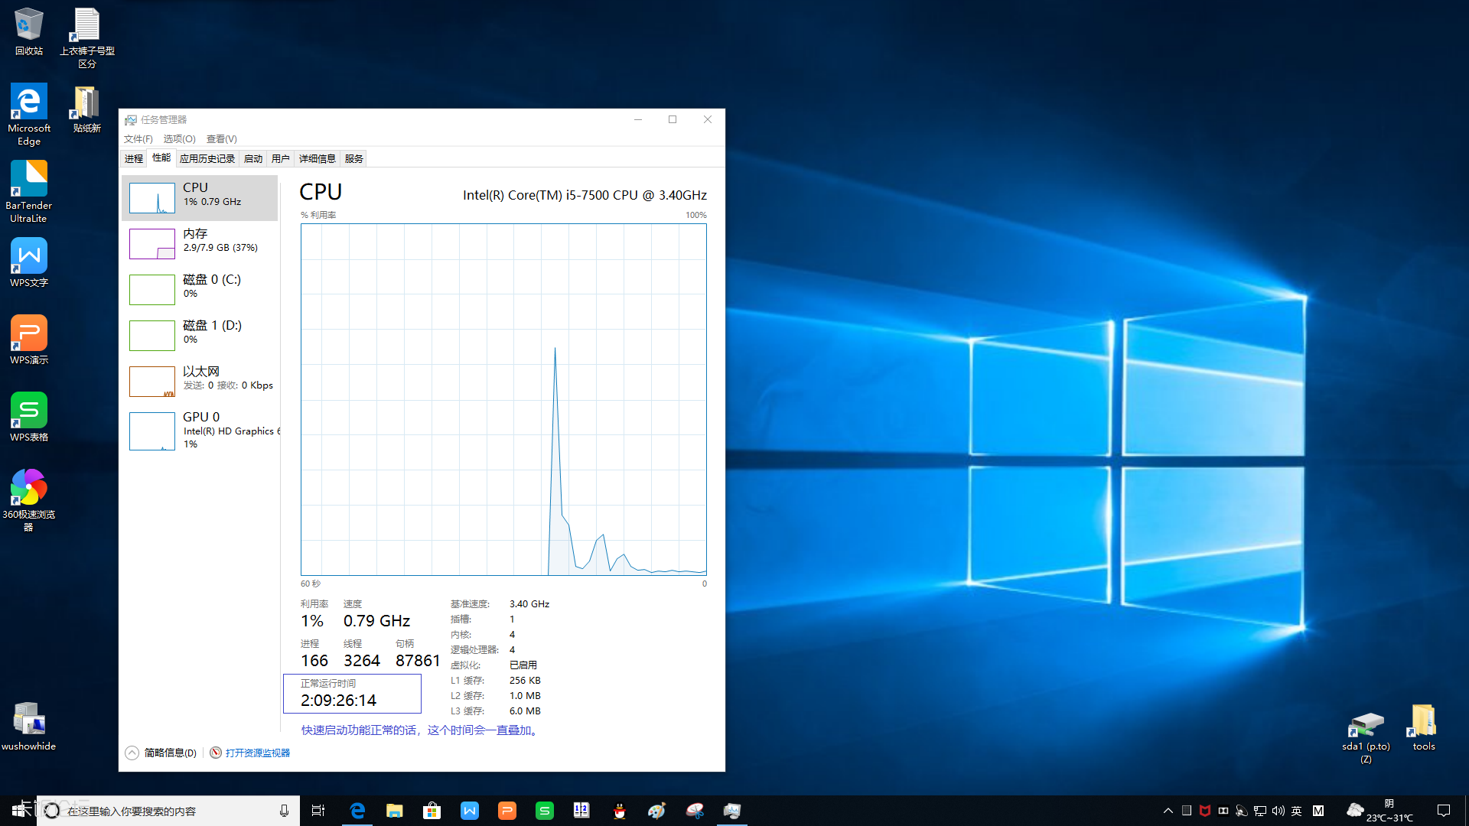
Task: Open WPS Presentation from the taskbar
Action: click(507, 811)
